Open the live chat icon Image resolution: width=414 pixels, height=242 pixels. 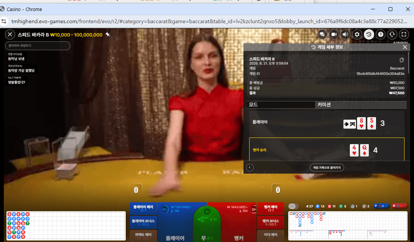pos(322,34)
